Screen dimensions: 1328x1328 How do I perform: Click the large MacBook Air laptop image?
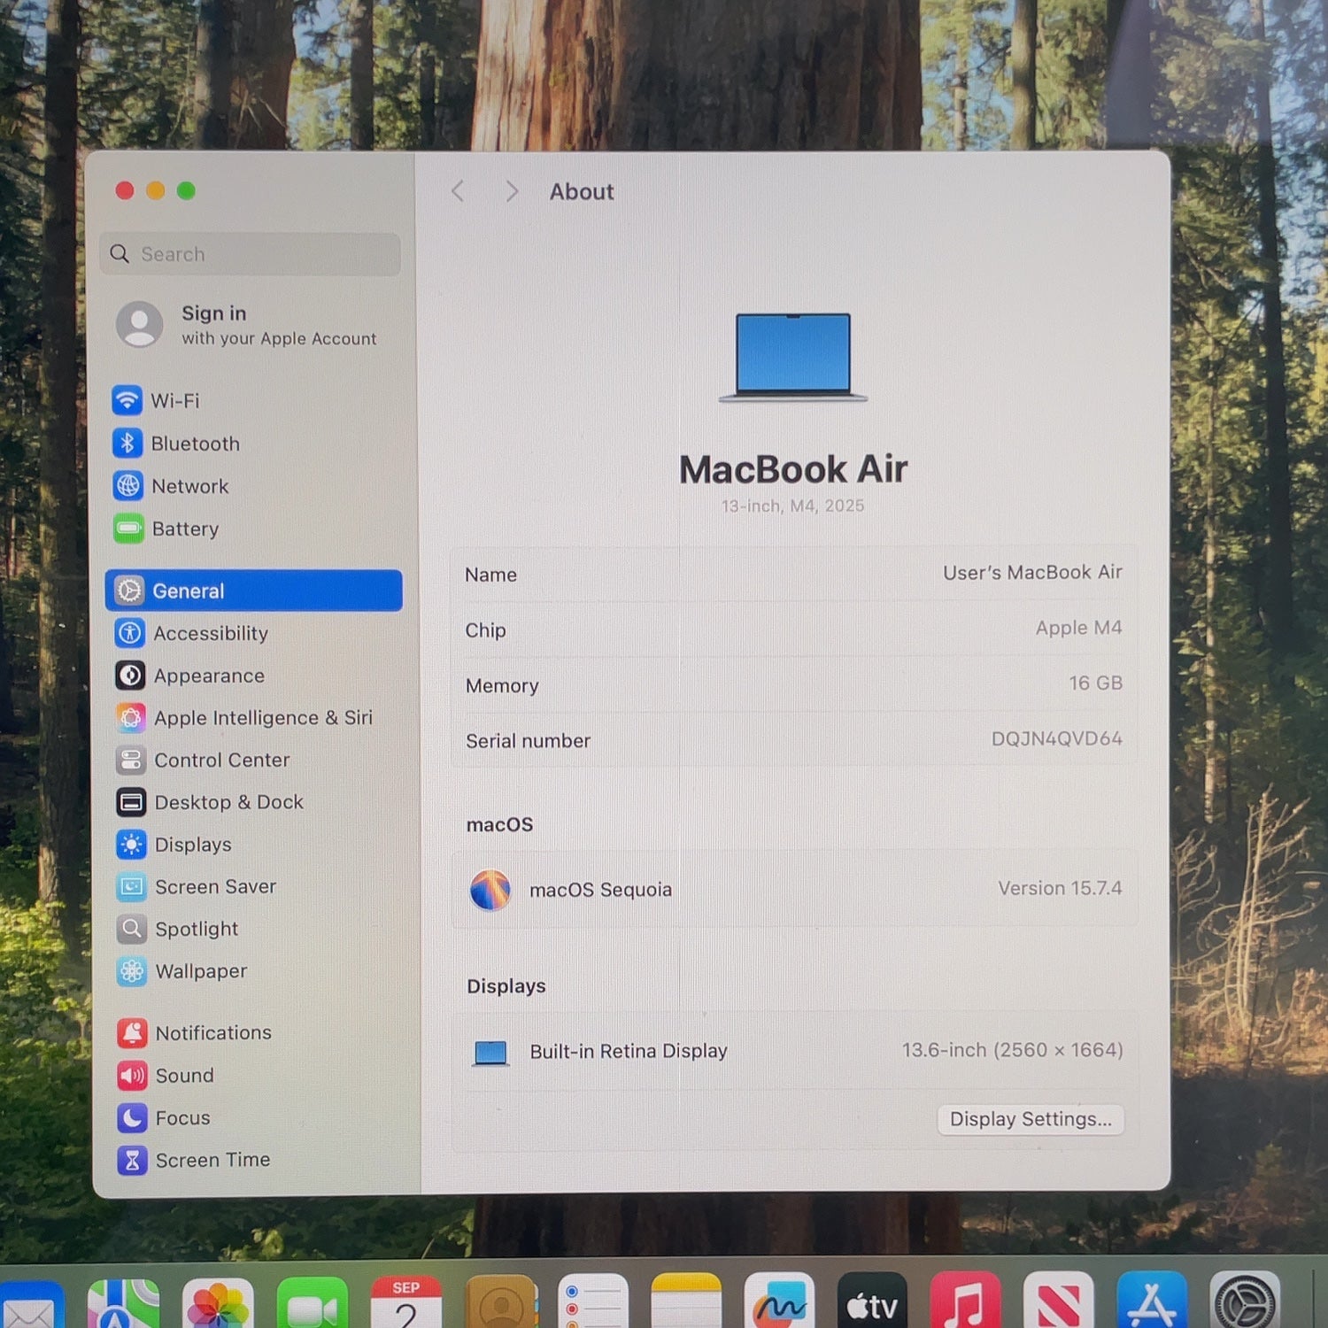tap(793, 358)
